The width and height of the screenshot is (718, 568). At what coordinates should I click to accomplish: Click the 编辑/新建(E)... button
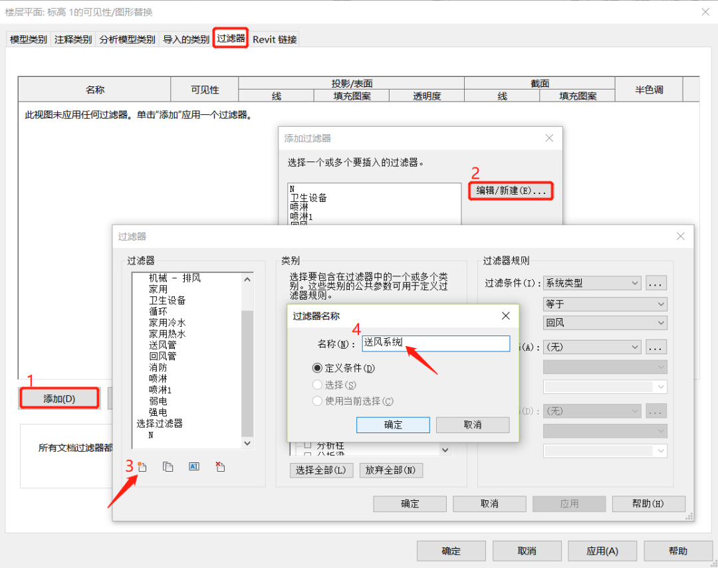click(x=511, y=191)
